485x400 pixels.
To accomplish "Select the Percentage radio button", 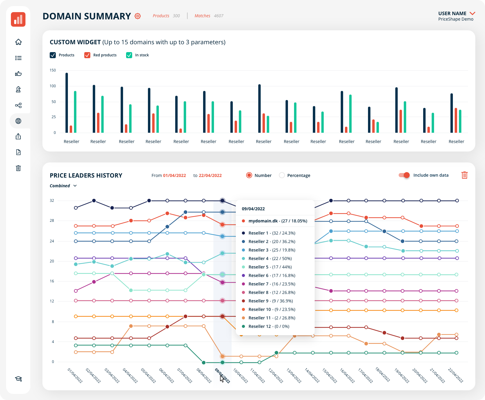I will [282, 175].
